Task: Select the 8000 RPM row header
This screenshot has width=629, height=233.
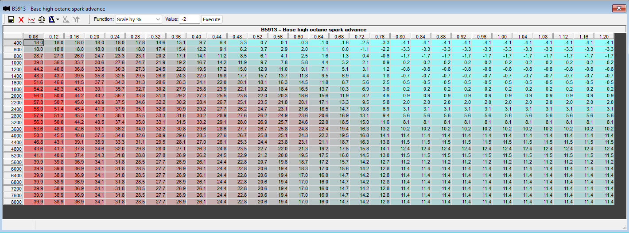Action: [x=13, y=202]
